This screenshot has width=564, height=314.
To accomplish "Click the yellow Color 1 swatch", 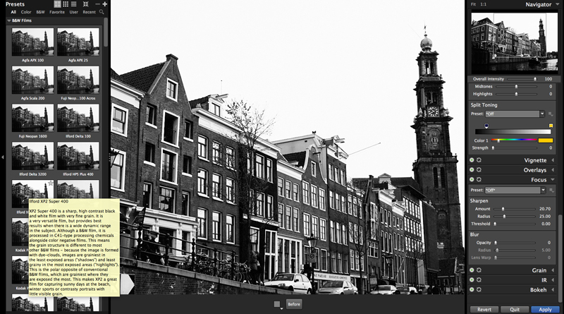I will point(545,141).
